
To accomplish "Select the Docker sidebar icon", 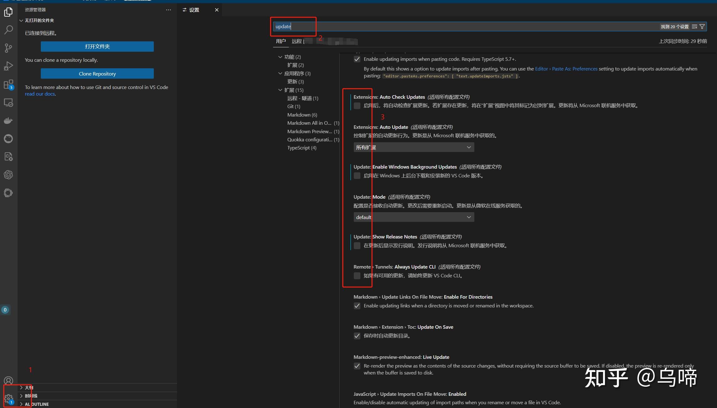I will point(8,120).
